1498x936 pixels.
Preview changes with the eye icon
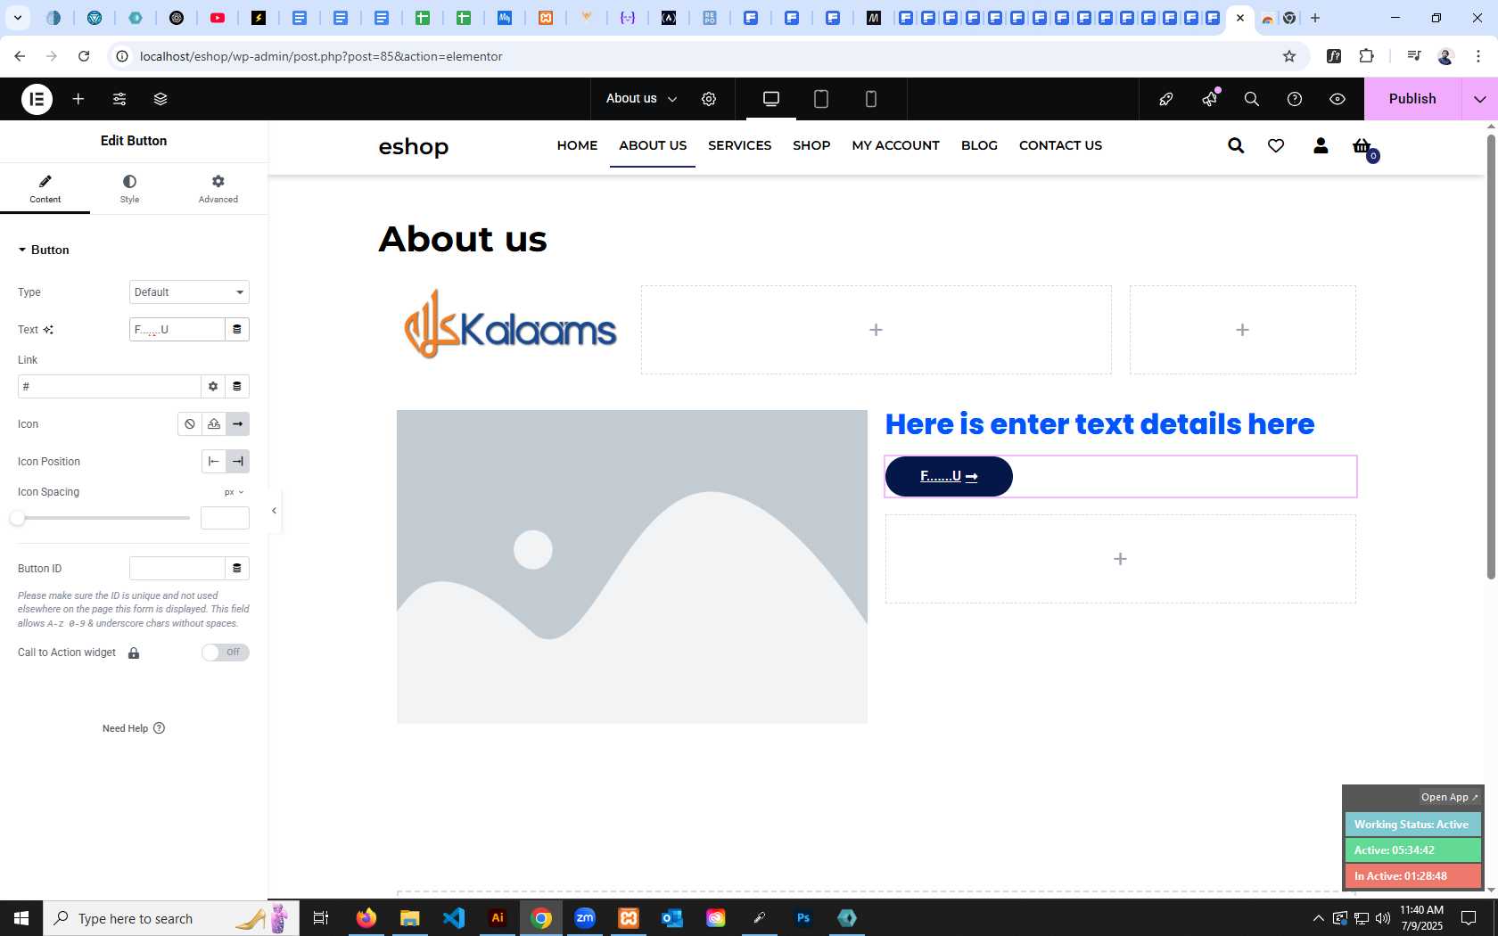[x=1337, y=99]
